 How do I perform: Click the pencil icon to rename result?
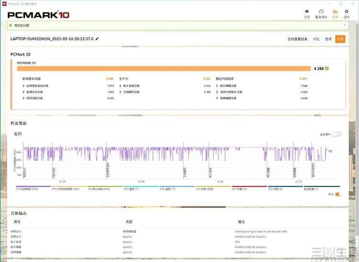97,39
